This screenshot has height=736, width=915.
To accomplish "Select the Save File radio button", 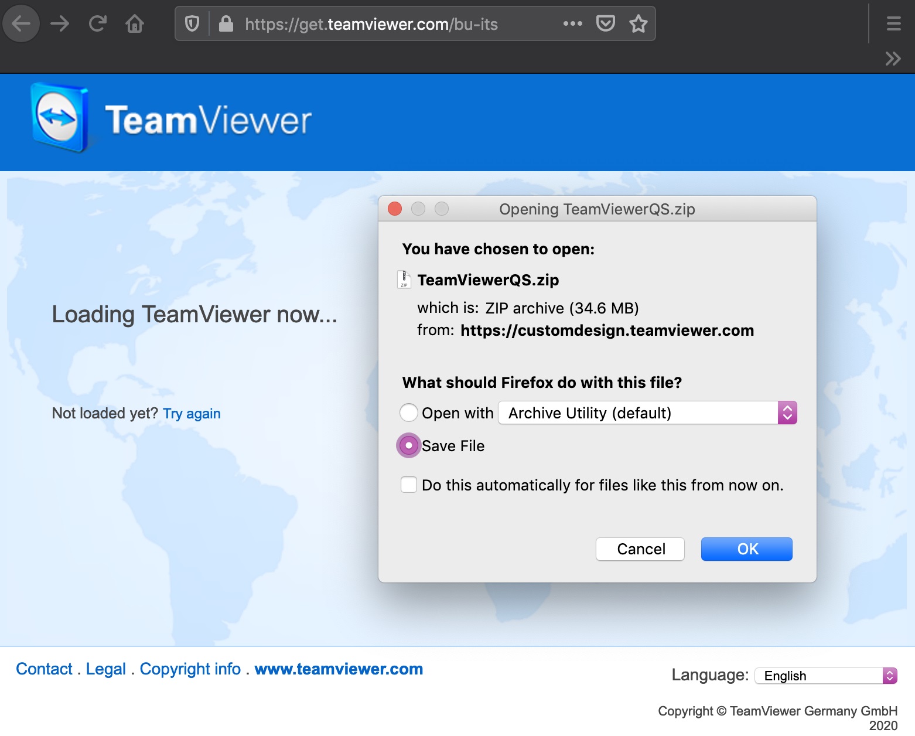I will coord(409,445).
